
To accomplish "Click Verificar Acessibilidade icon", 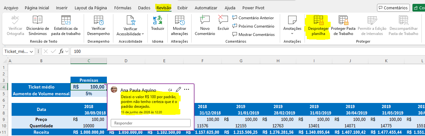I will [130, 21].
